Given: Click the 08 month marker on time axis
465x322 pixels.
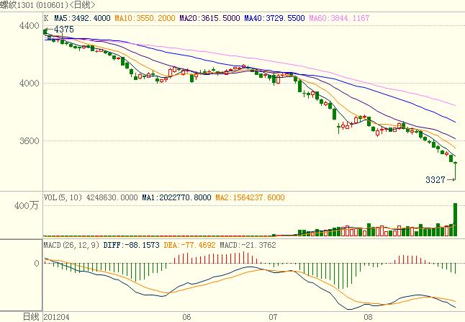Looking at the screenshot, I should coord(368,317).
